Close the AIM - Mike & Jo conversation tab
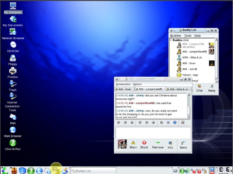This screenshot has height=174, width=233. [x=190, y=89]
